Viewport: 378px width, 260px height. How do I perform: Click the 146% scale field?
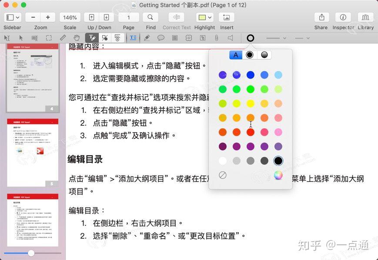click(x=70, y=17)
